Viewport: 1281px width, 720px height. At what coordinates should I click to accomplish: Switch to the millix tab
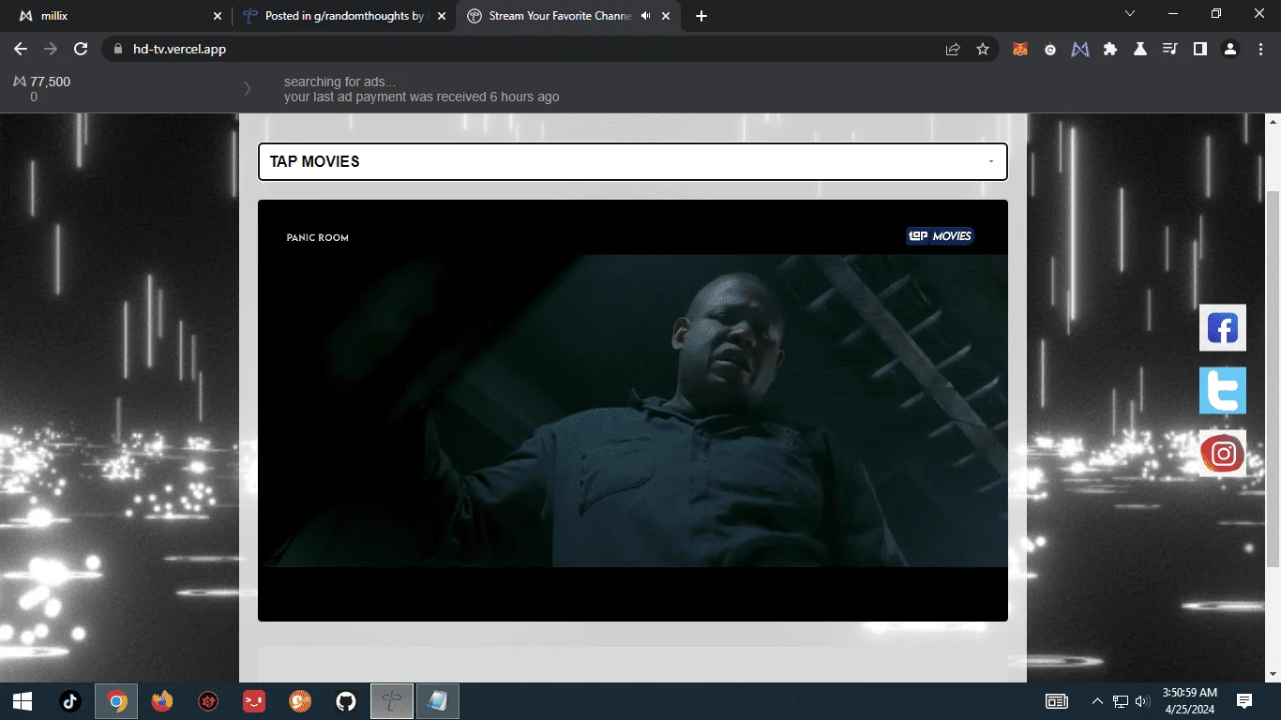pyautogui.click(x=115, y=16)
